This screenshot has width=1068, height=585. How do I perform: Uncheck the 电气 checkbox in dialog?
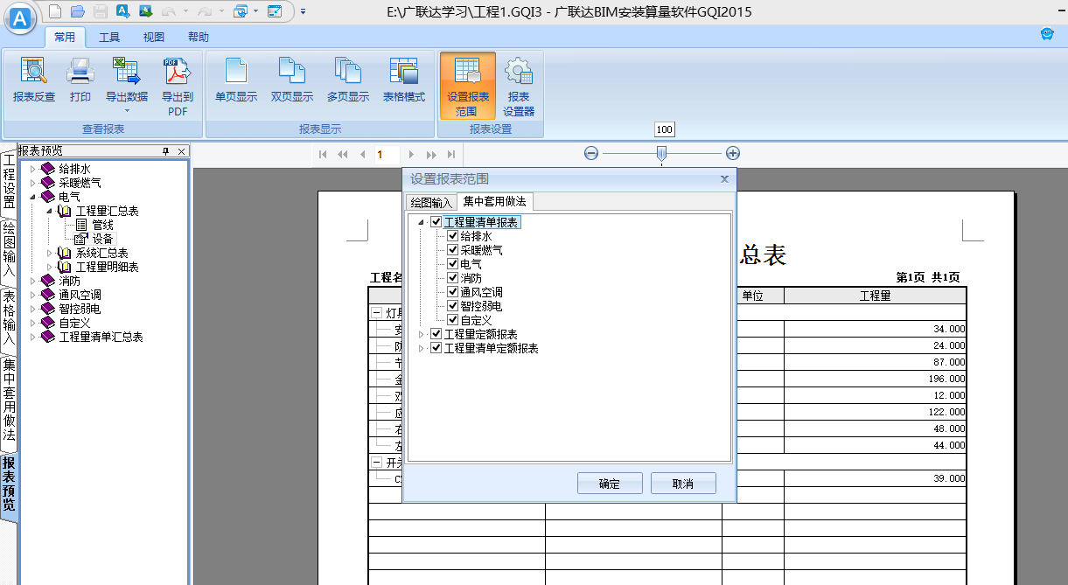[452, 264]
